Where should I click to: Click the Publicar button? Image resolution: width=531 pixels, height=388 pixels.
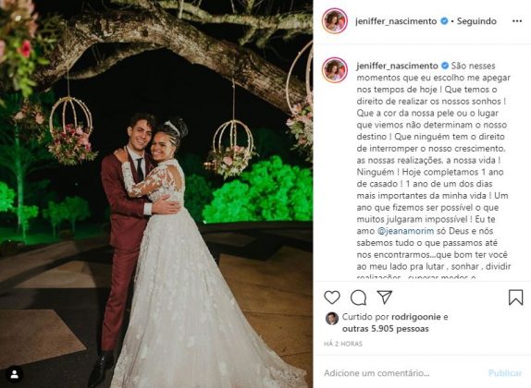(x=504, y=373)
